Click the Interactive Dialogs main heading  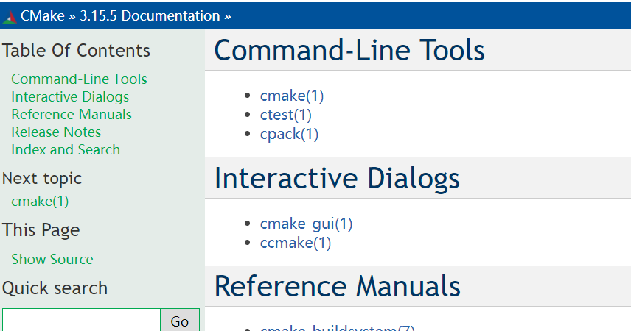[x=337, y=178]
